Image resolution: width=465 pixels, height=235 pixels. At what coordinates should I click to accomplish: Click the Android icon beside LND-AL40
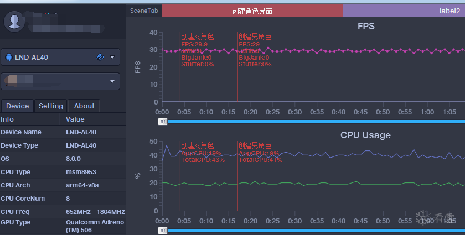(9, 57)
